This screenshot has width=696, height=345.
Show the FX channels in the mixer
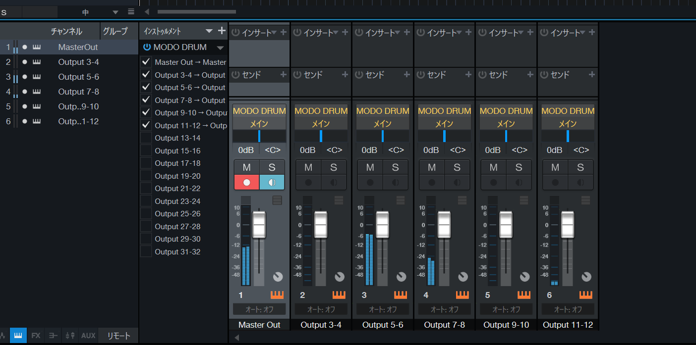(x=36, y=336)
